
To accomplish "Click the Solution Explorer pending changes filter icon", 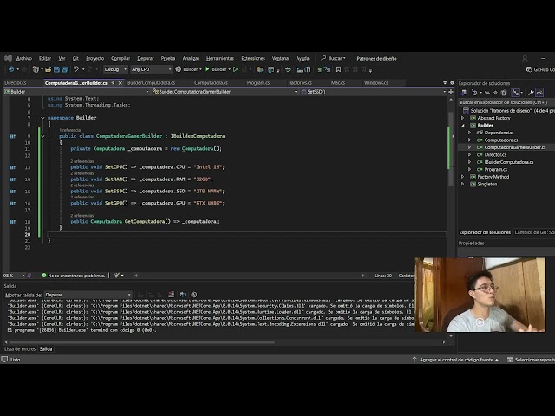I will tap(475, 93).
